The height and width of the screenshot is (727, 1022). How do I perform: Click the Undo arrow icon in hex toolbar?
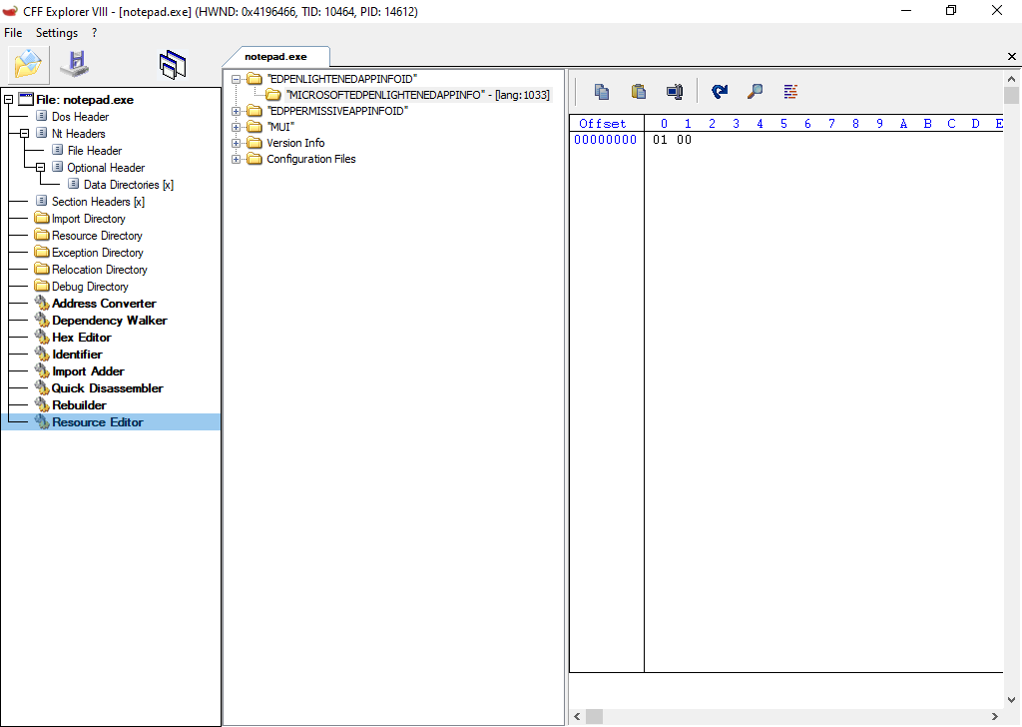tap(720, 92)
